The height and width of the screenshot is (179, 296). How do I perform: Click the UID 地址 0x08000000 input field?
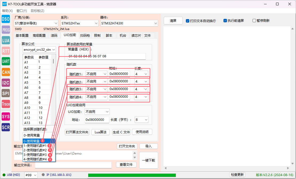97,120
